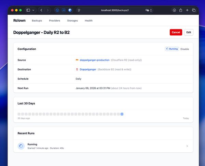Open a new tab with plus icon

[187, 10]
